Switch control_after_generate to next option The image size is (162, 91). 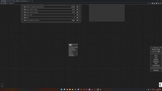coord(77,20)
